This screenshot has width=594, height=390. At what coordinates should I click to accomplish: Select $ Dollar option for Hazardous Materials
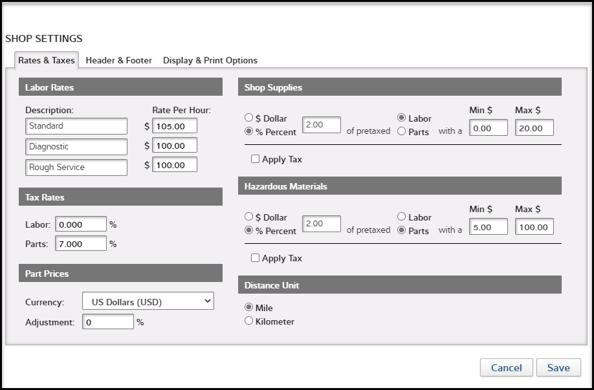[x=248, y=217]
